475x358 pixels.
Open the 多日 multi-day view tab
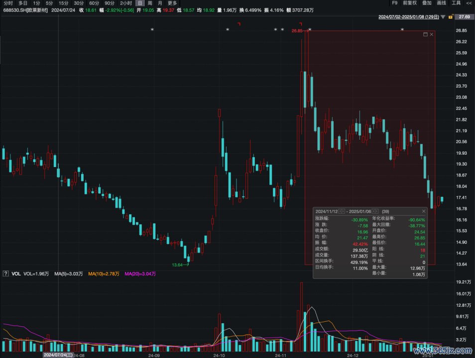[x=23, y=3]
